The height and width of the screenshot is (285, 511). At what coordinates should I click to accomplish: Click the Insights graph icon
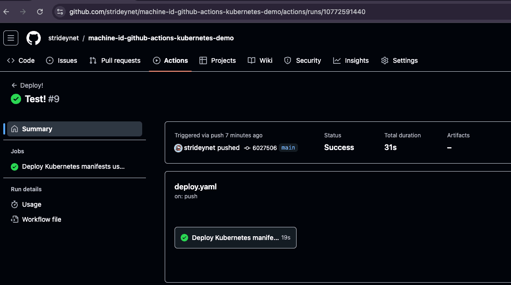pos(336,60)
